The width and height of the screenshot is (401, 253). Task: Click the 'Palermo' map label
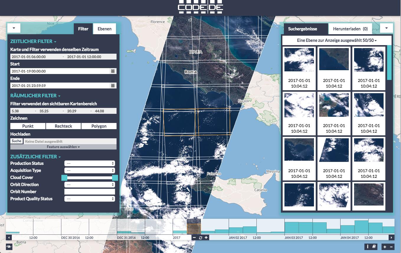(x=214, y=174)
